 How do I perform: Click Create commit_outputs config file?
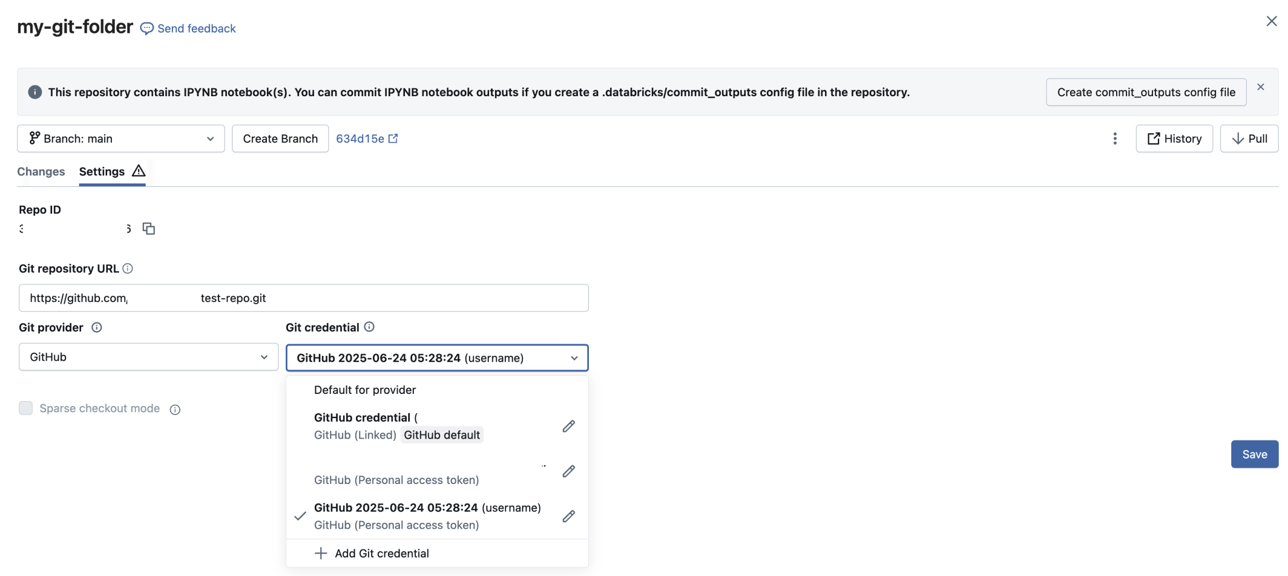(1146, 92)
